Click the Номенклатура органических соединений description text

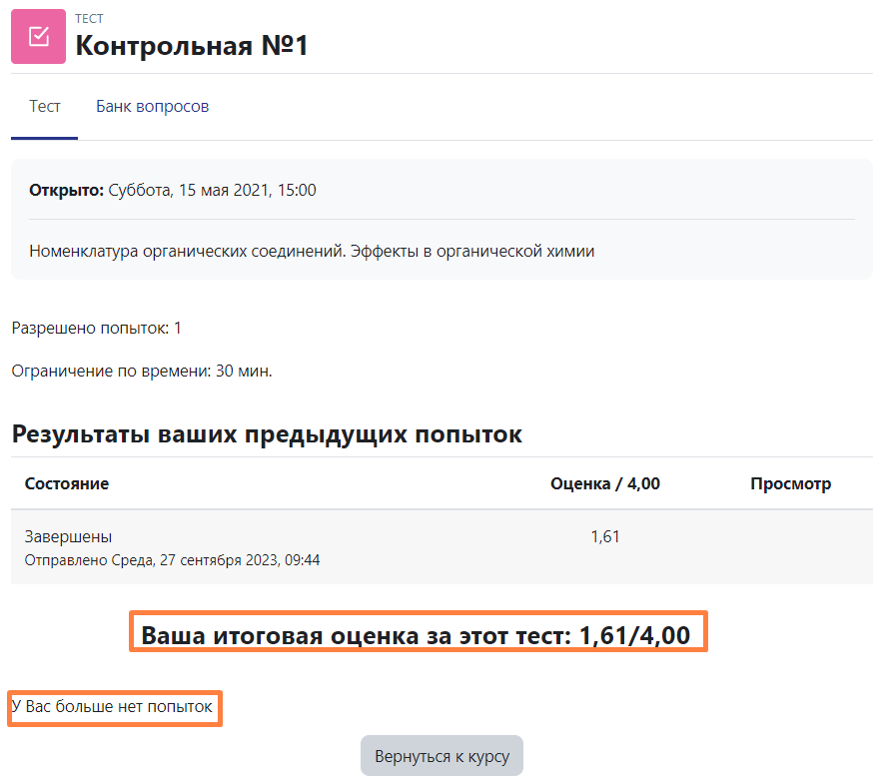(312, 252)
